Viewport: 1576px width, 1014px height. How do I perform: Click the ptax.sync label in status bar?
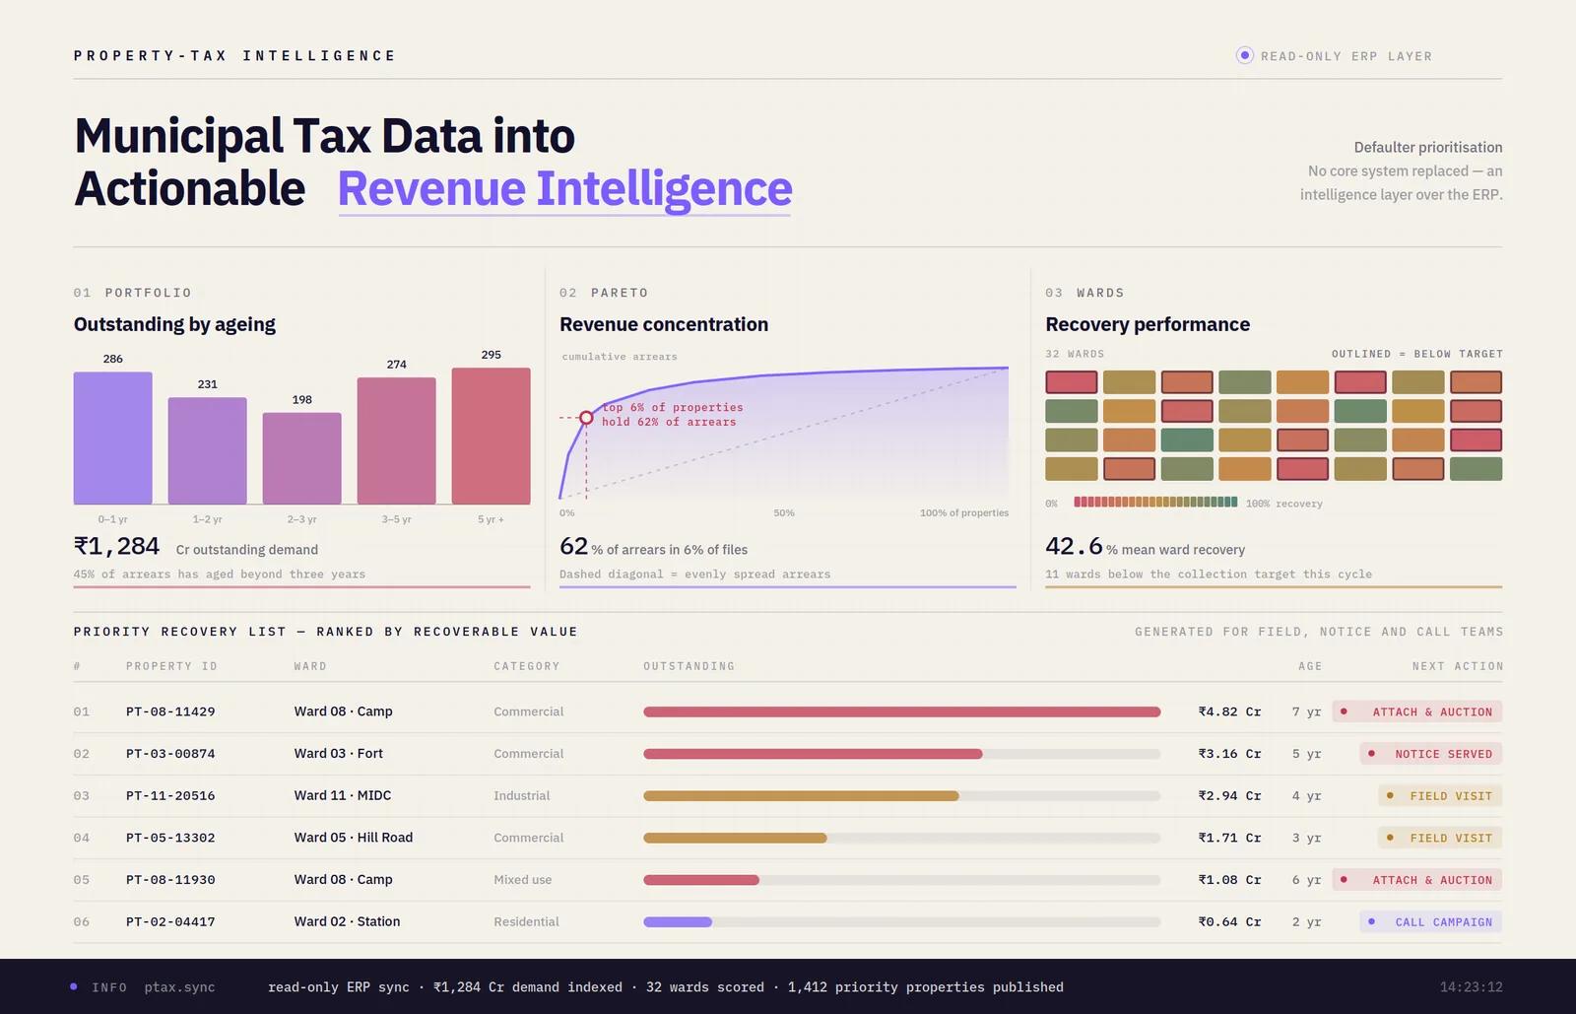click(179, 987)
